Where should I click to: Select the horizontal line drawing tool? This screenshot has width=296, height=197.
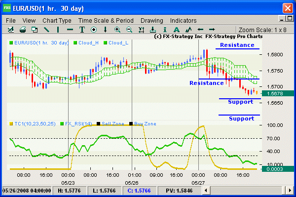pos(70,30)
